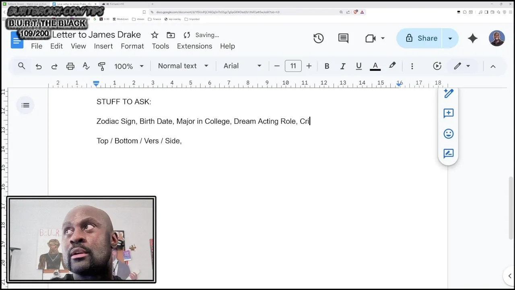515x290 pixels.
Task: Open the Brave shields lion icon
Action: (356, 12)
